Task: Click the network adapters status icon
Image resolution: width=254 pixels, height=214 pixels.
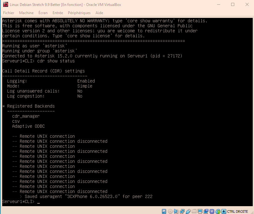Action: pyautogui.click(x=182, y=211)
